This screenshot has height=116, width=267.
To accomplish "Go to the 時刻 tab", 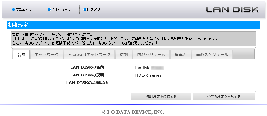I will 124,55.
